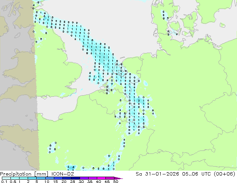This screenshot has width=237, height=183.
Task: Click the '40' legend scale label
Action: point(98,182)
